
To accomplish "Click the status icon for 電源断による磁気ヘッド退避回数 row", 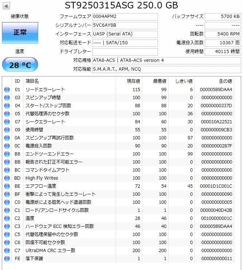I will coord(7,202).
